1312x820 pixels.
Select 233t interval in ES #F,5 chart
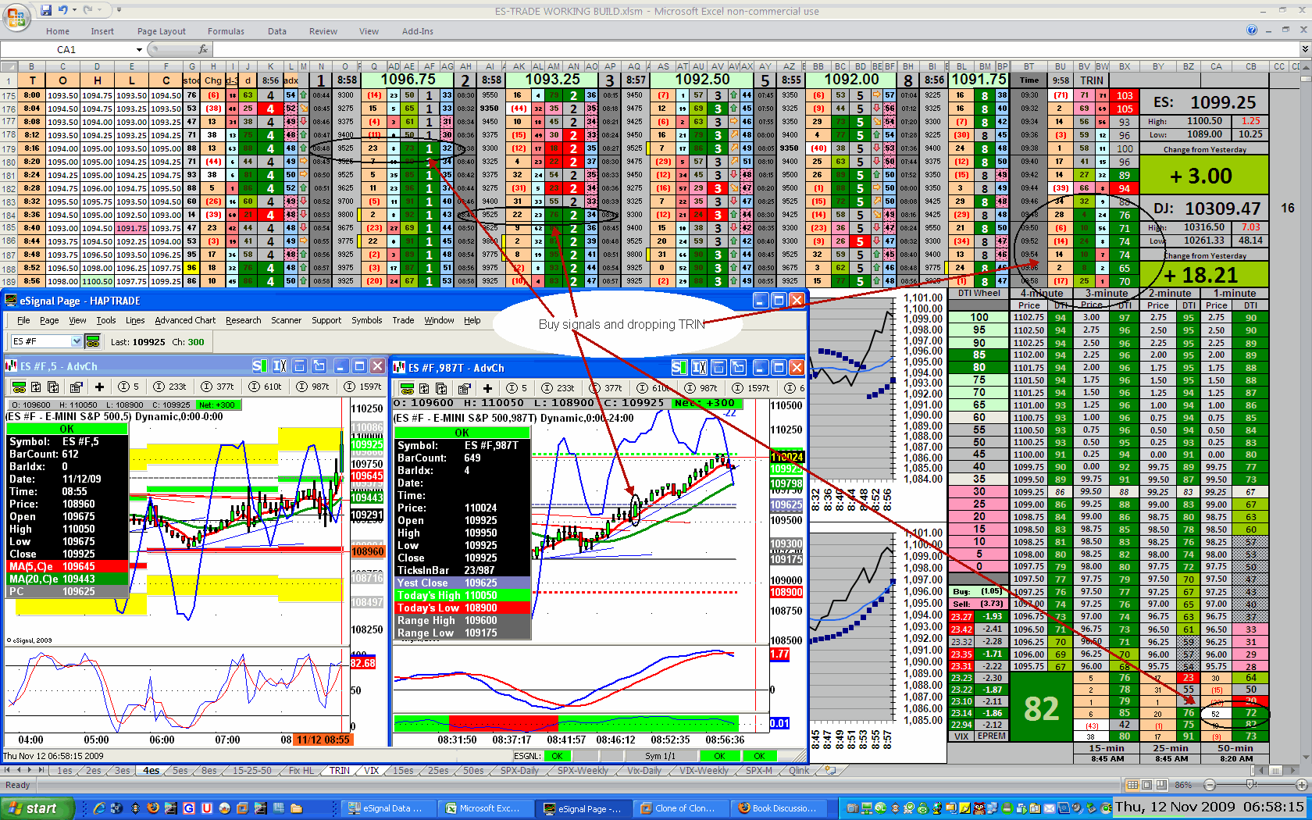pyautogui.click(x=169, y=387)
